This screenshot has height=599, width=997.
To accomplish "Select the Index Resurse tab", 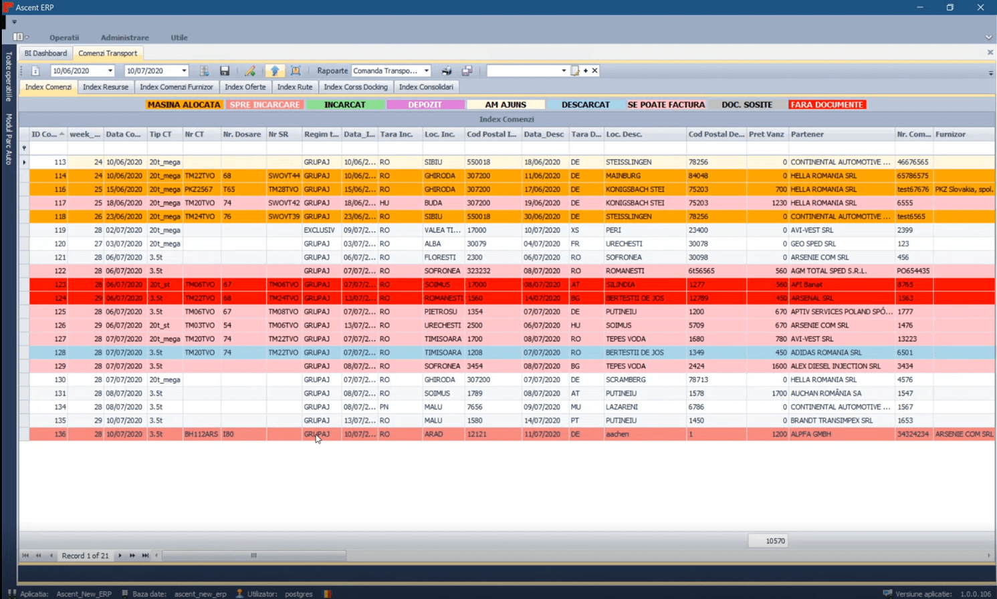I will (106, 87).
